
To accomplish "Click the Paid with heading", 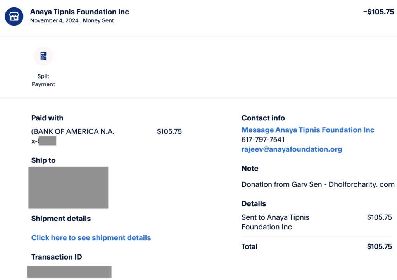I will tap(47, 118).
